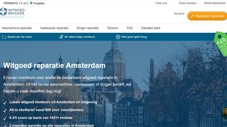The height and width of the screenshot is (127, 227).
Task: Click the 'Spoed als het moet' text
Action: pos(20,37)
